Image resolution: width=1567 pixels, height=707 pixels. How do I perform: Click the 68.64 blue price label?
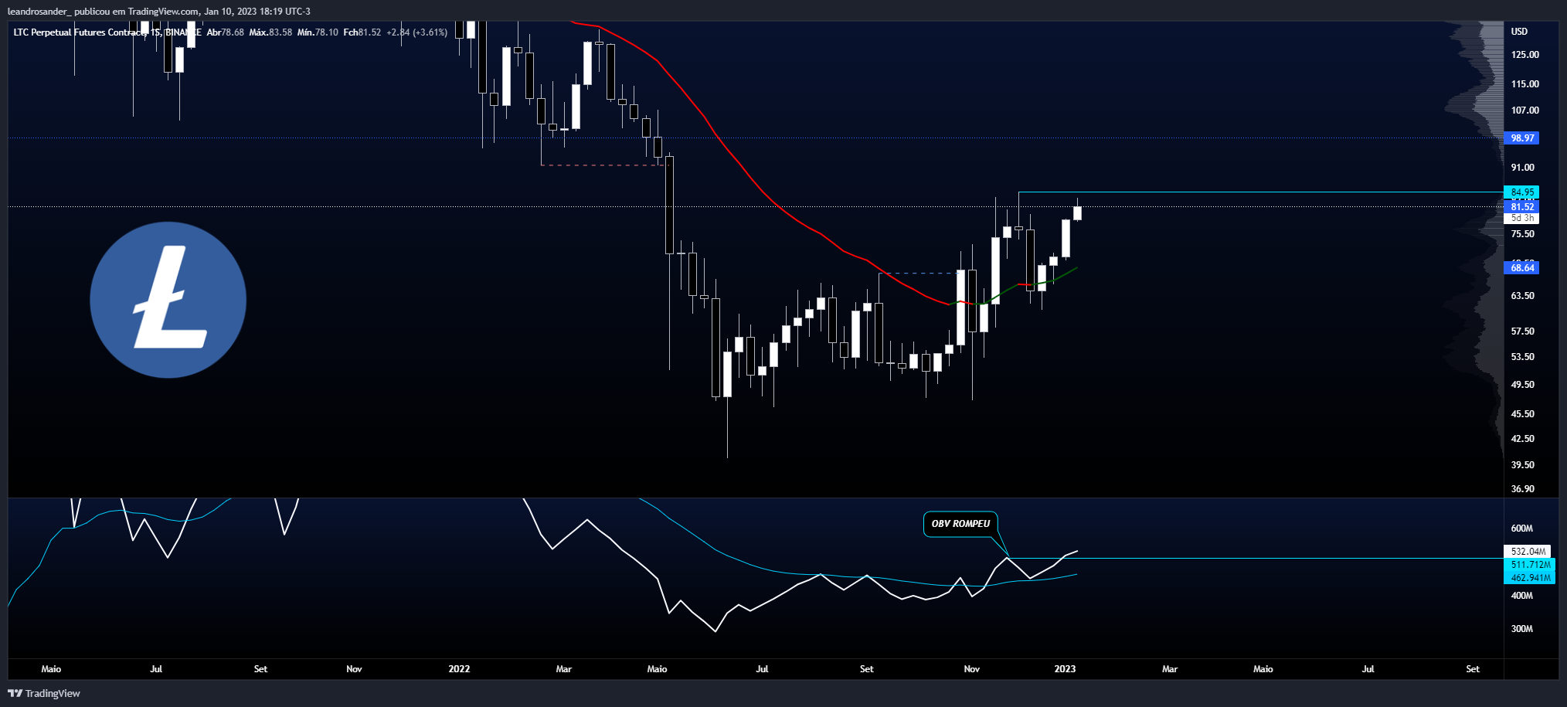[1521, 268]
